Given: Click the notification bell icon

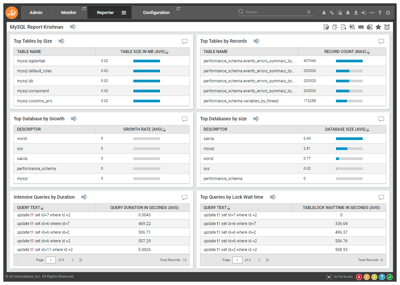Looking at the screenshot, I should point(348,13).
